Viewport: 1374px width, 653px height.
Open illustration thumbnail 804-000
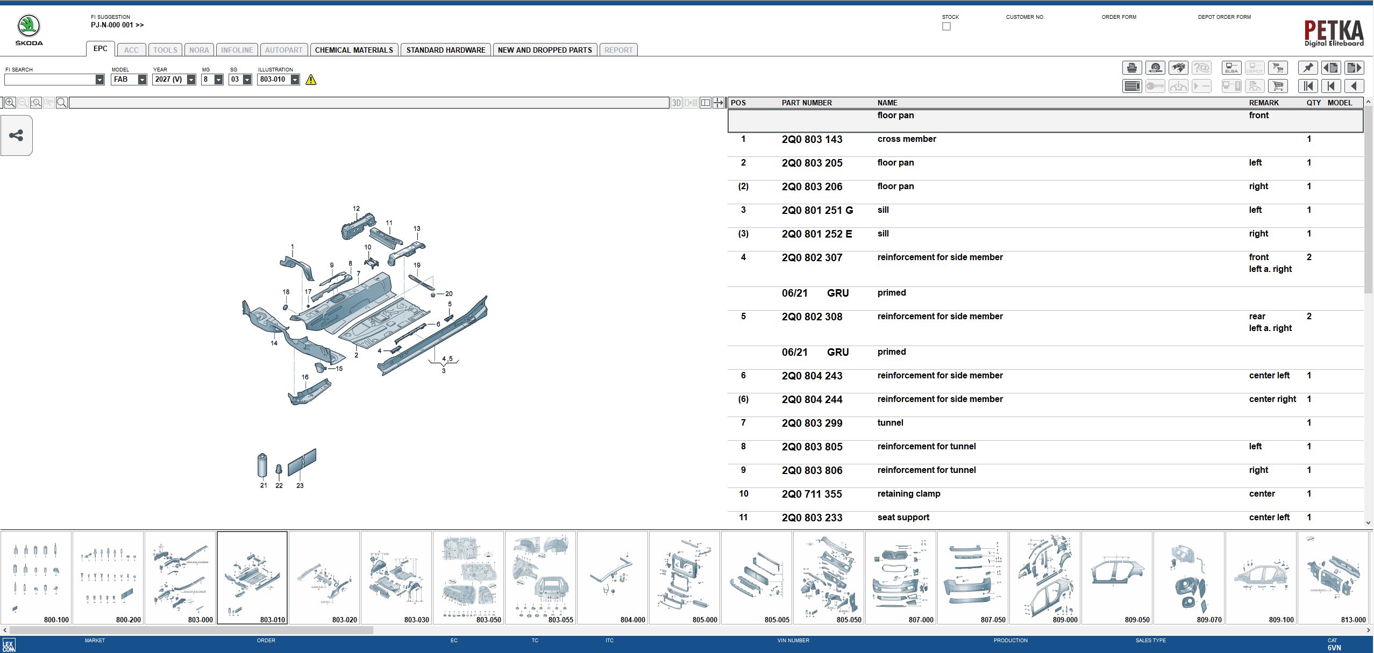(613, 578)
